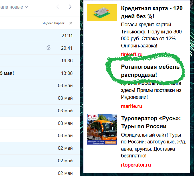Close the Яндекс.Директ ad banner
The image size is (194, 176).
pos(70,23)
